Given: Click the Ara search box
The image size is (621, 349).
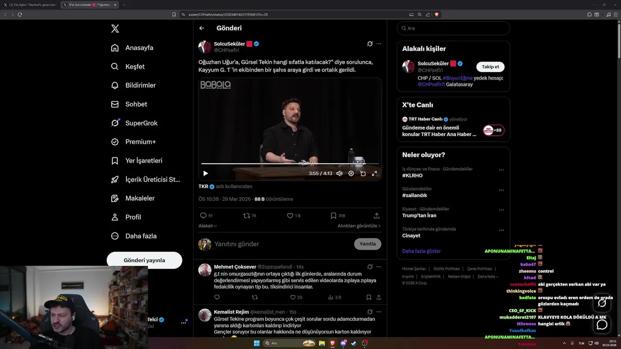Looking at the screenshot, I should pos(453,28).
